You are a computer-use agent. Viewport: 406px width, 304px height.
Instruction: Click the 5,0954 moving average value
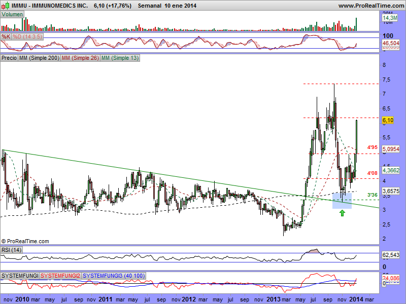click(391, 149)
